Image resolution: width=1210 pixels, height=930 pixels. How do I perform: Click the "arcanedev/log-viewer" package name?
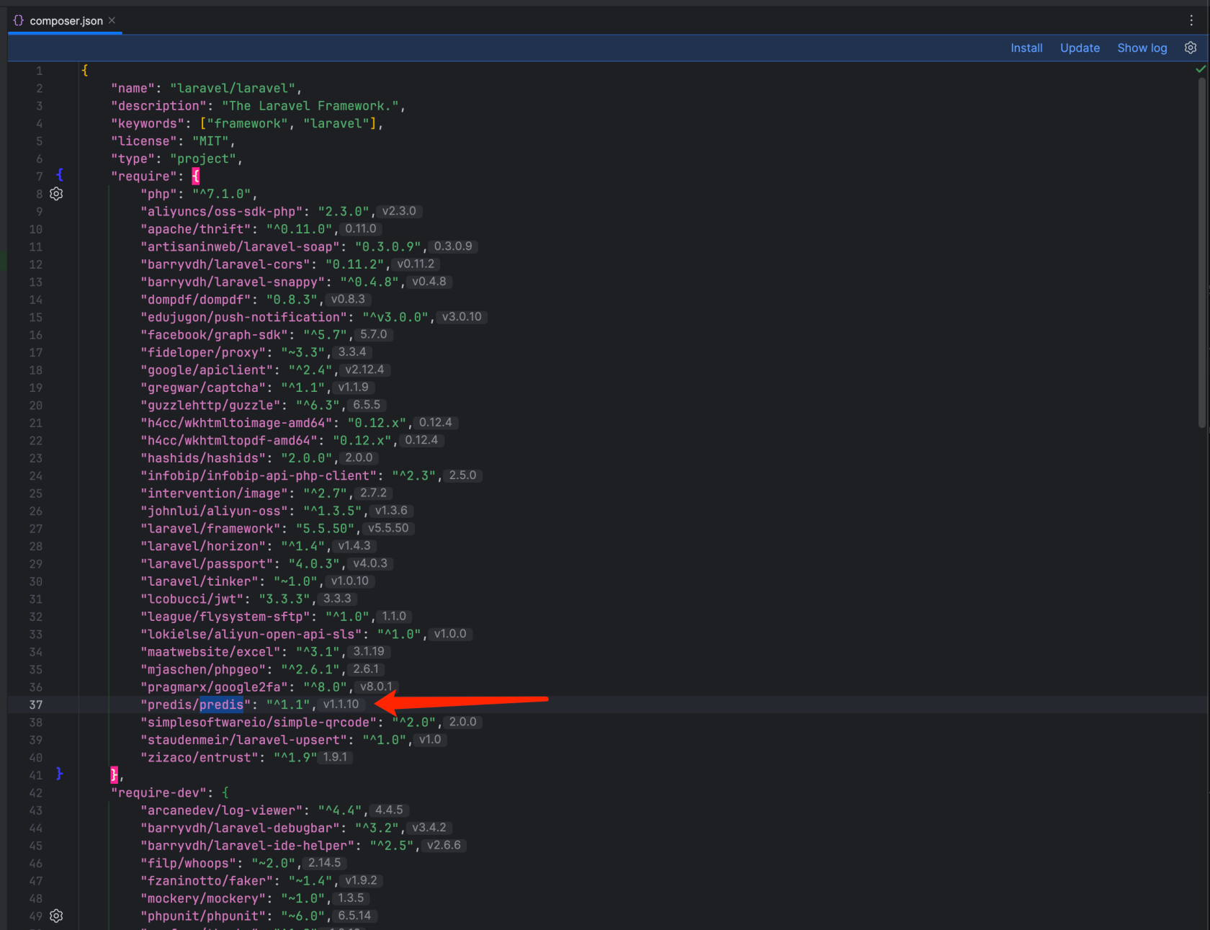[x=221, y=810]
